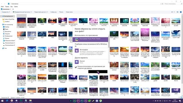The width and height of the screenshot is (183, 103).
Task: Launch Adobe Audition from taskbar
Action: point(75,101)
